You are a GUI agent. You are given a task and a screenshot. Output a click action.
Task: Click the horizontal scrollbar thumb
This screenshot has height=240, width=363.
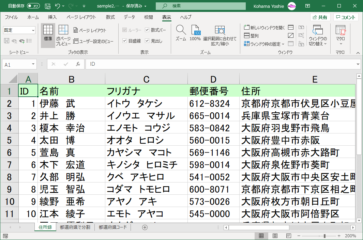[259, 227]
